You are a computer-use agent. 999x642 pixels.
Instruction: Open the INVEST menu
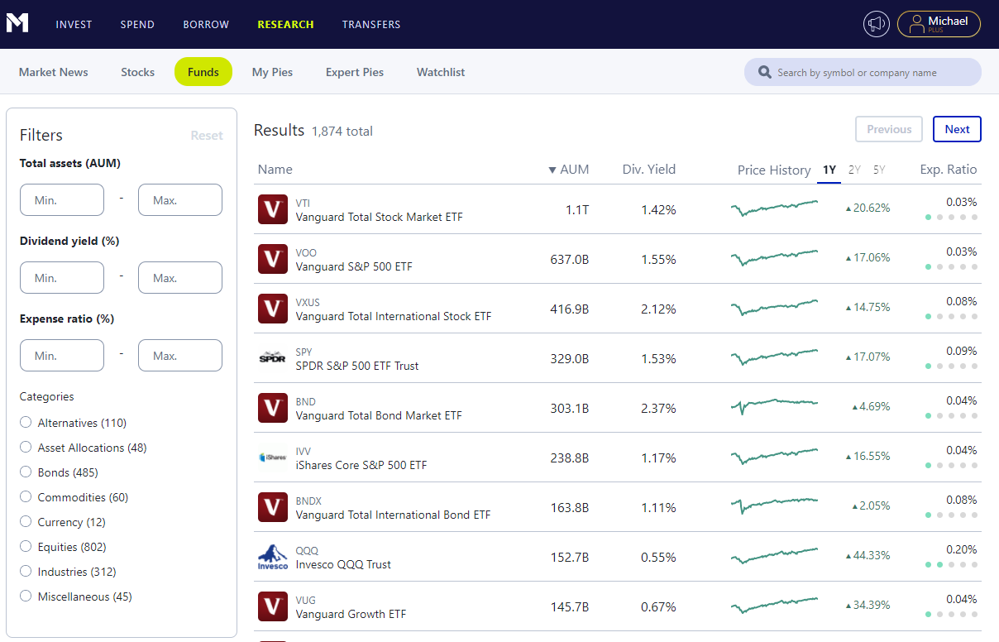(74, 24)
